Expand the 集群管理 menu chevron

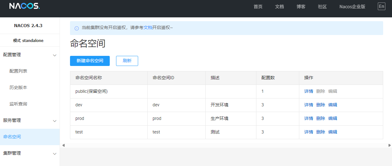(55, 154)
